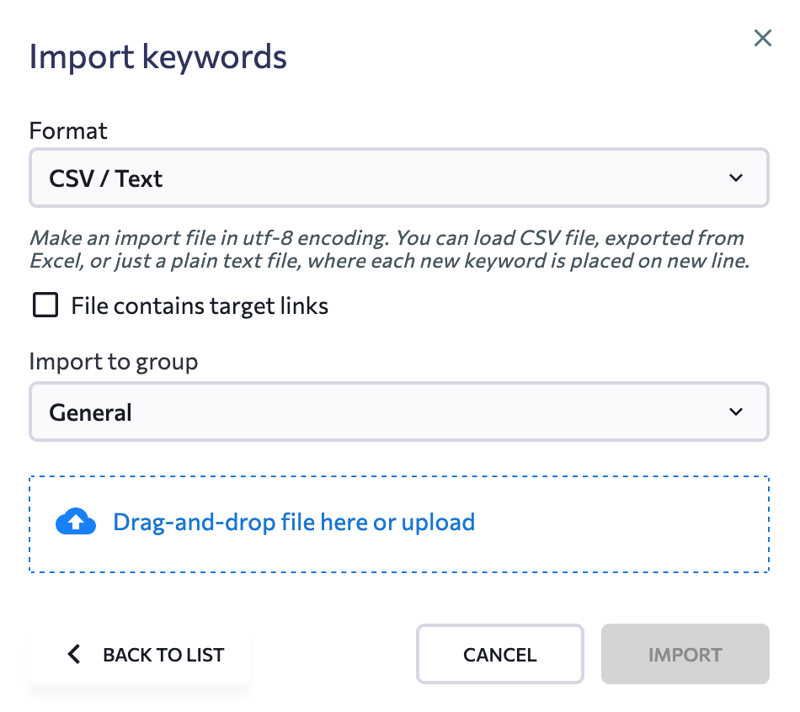Expand the Format dropdown arrow

pos(735,178)
